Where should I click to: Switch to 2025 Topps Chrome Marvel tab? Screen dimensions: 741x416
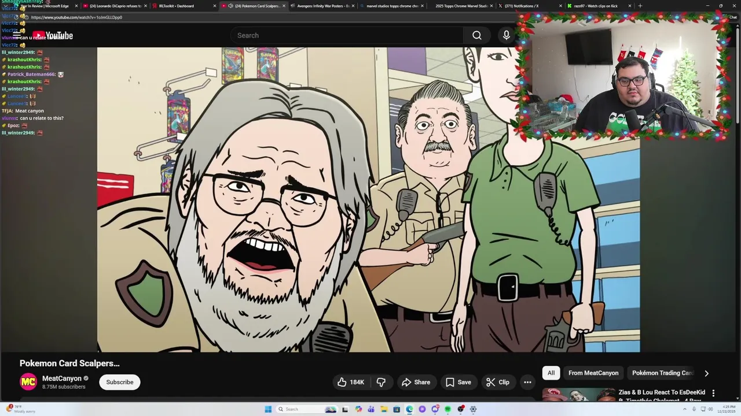(x=461, y=6)
